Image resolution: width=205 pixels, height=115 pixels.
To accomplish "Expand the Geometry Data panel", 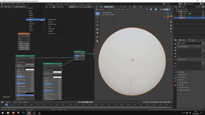I will coord(183,88).
